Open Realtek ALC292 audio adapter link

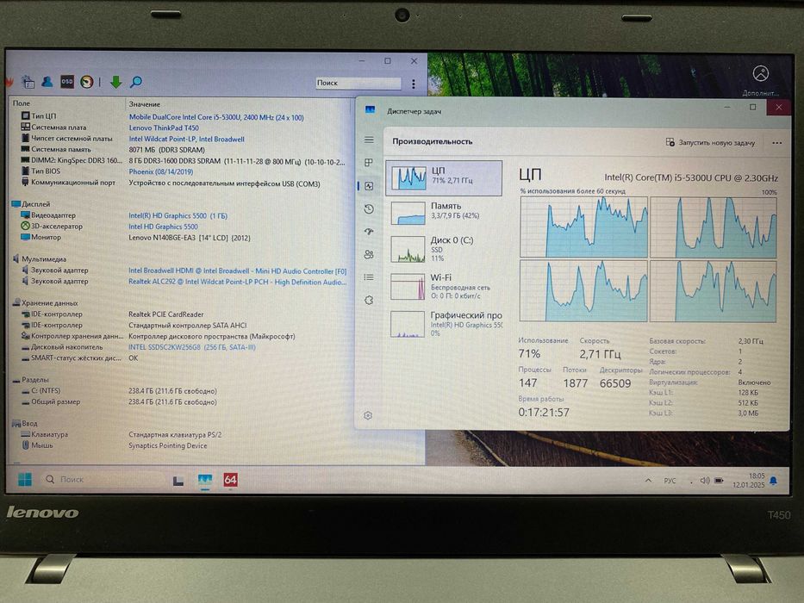[237, 282]
